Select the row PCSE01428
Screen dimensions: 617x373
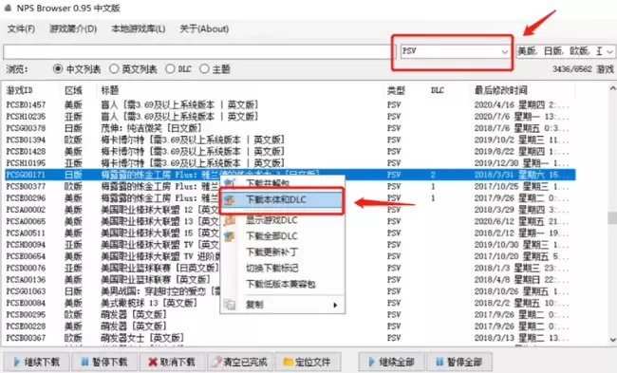click(290, 152)
